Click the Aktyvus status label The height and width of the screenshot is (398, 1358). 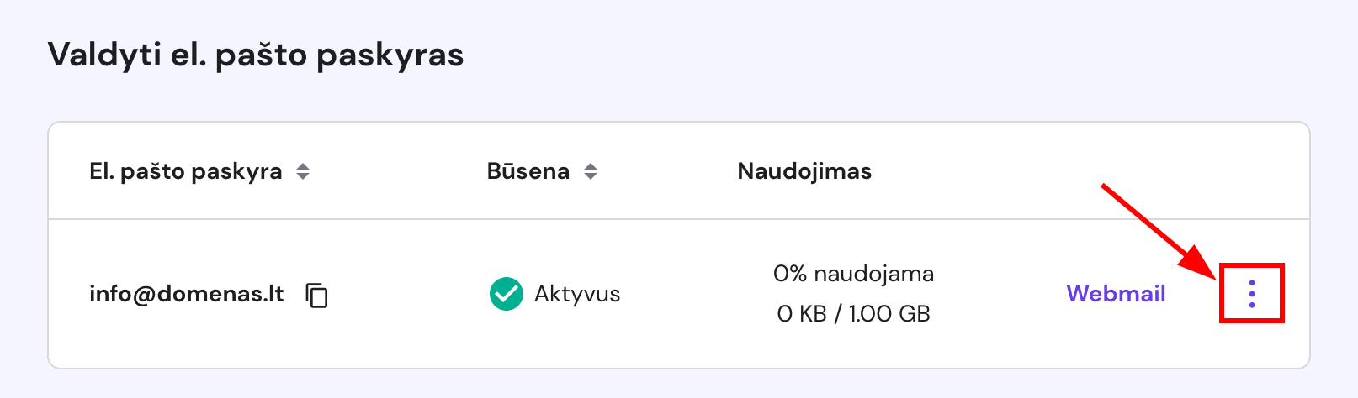[x=577, y=294]
